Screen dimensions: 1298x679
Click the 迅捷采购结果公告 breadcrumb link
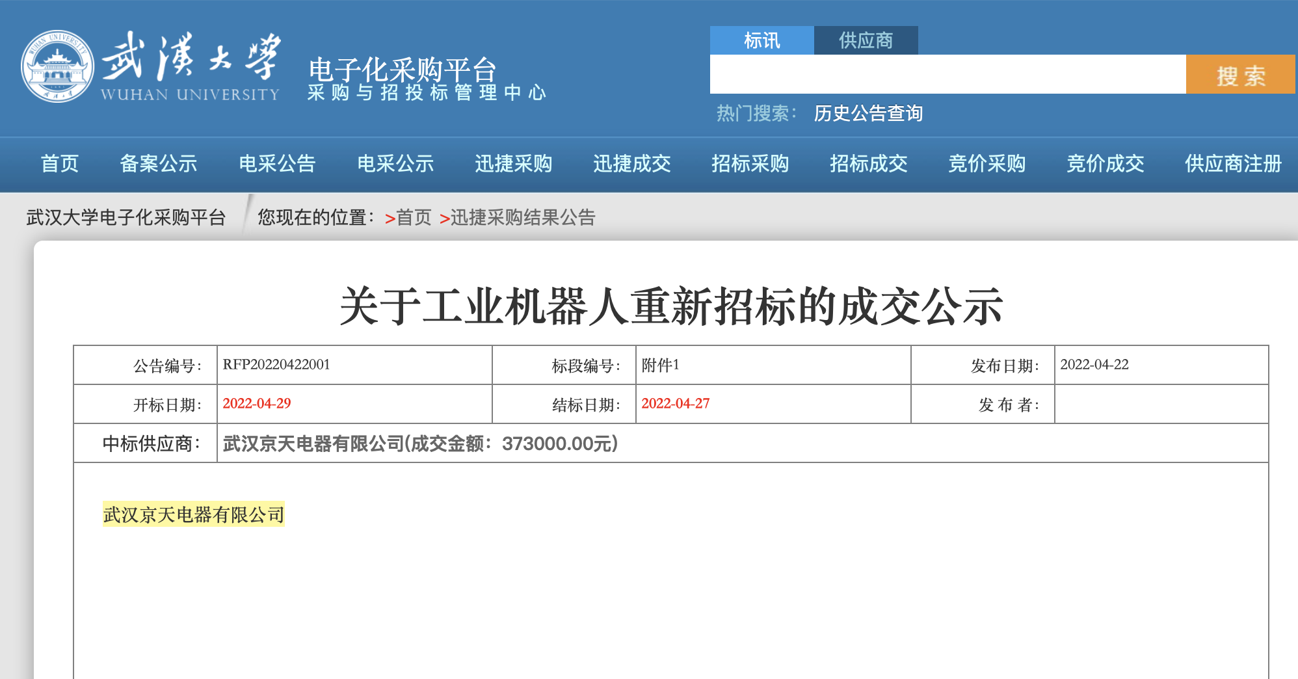click(x=523, y=217)
